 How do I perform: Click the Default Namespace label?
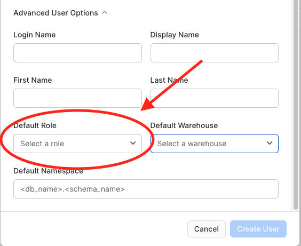[x=49, y=171]
